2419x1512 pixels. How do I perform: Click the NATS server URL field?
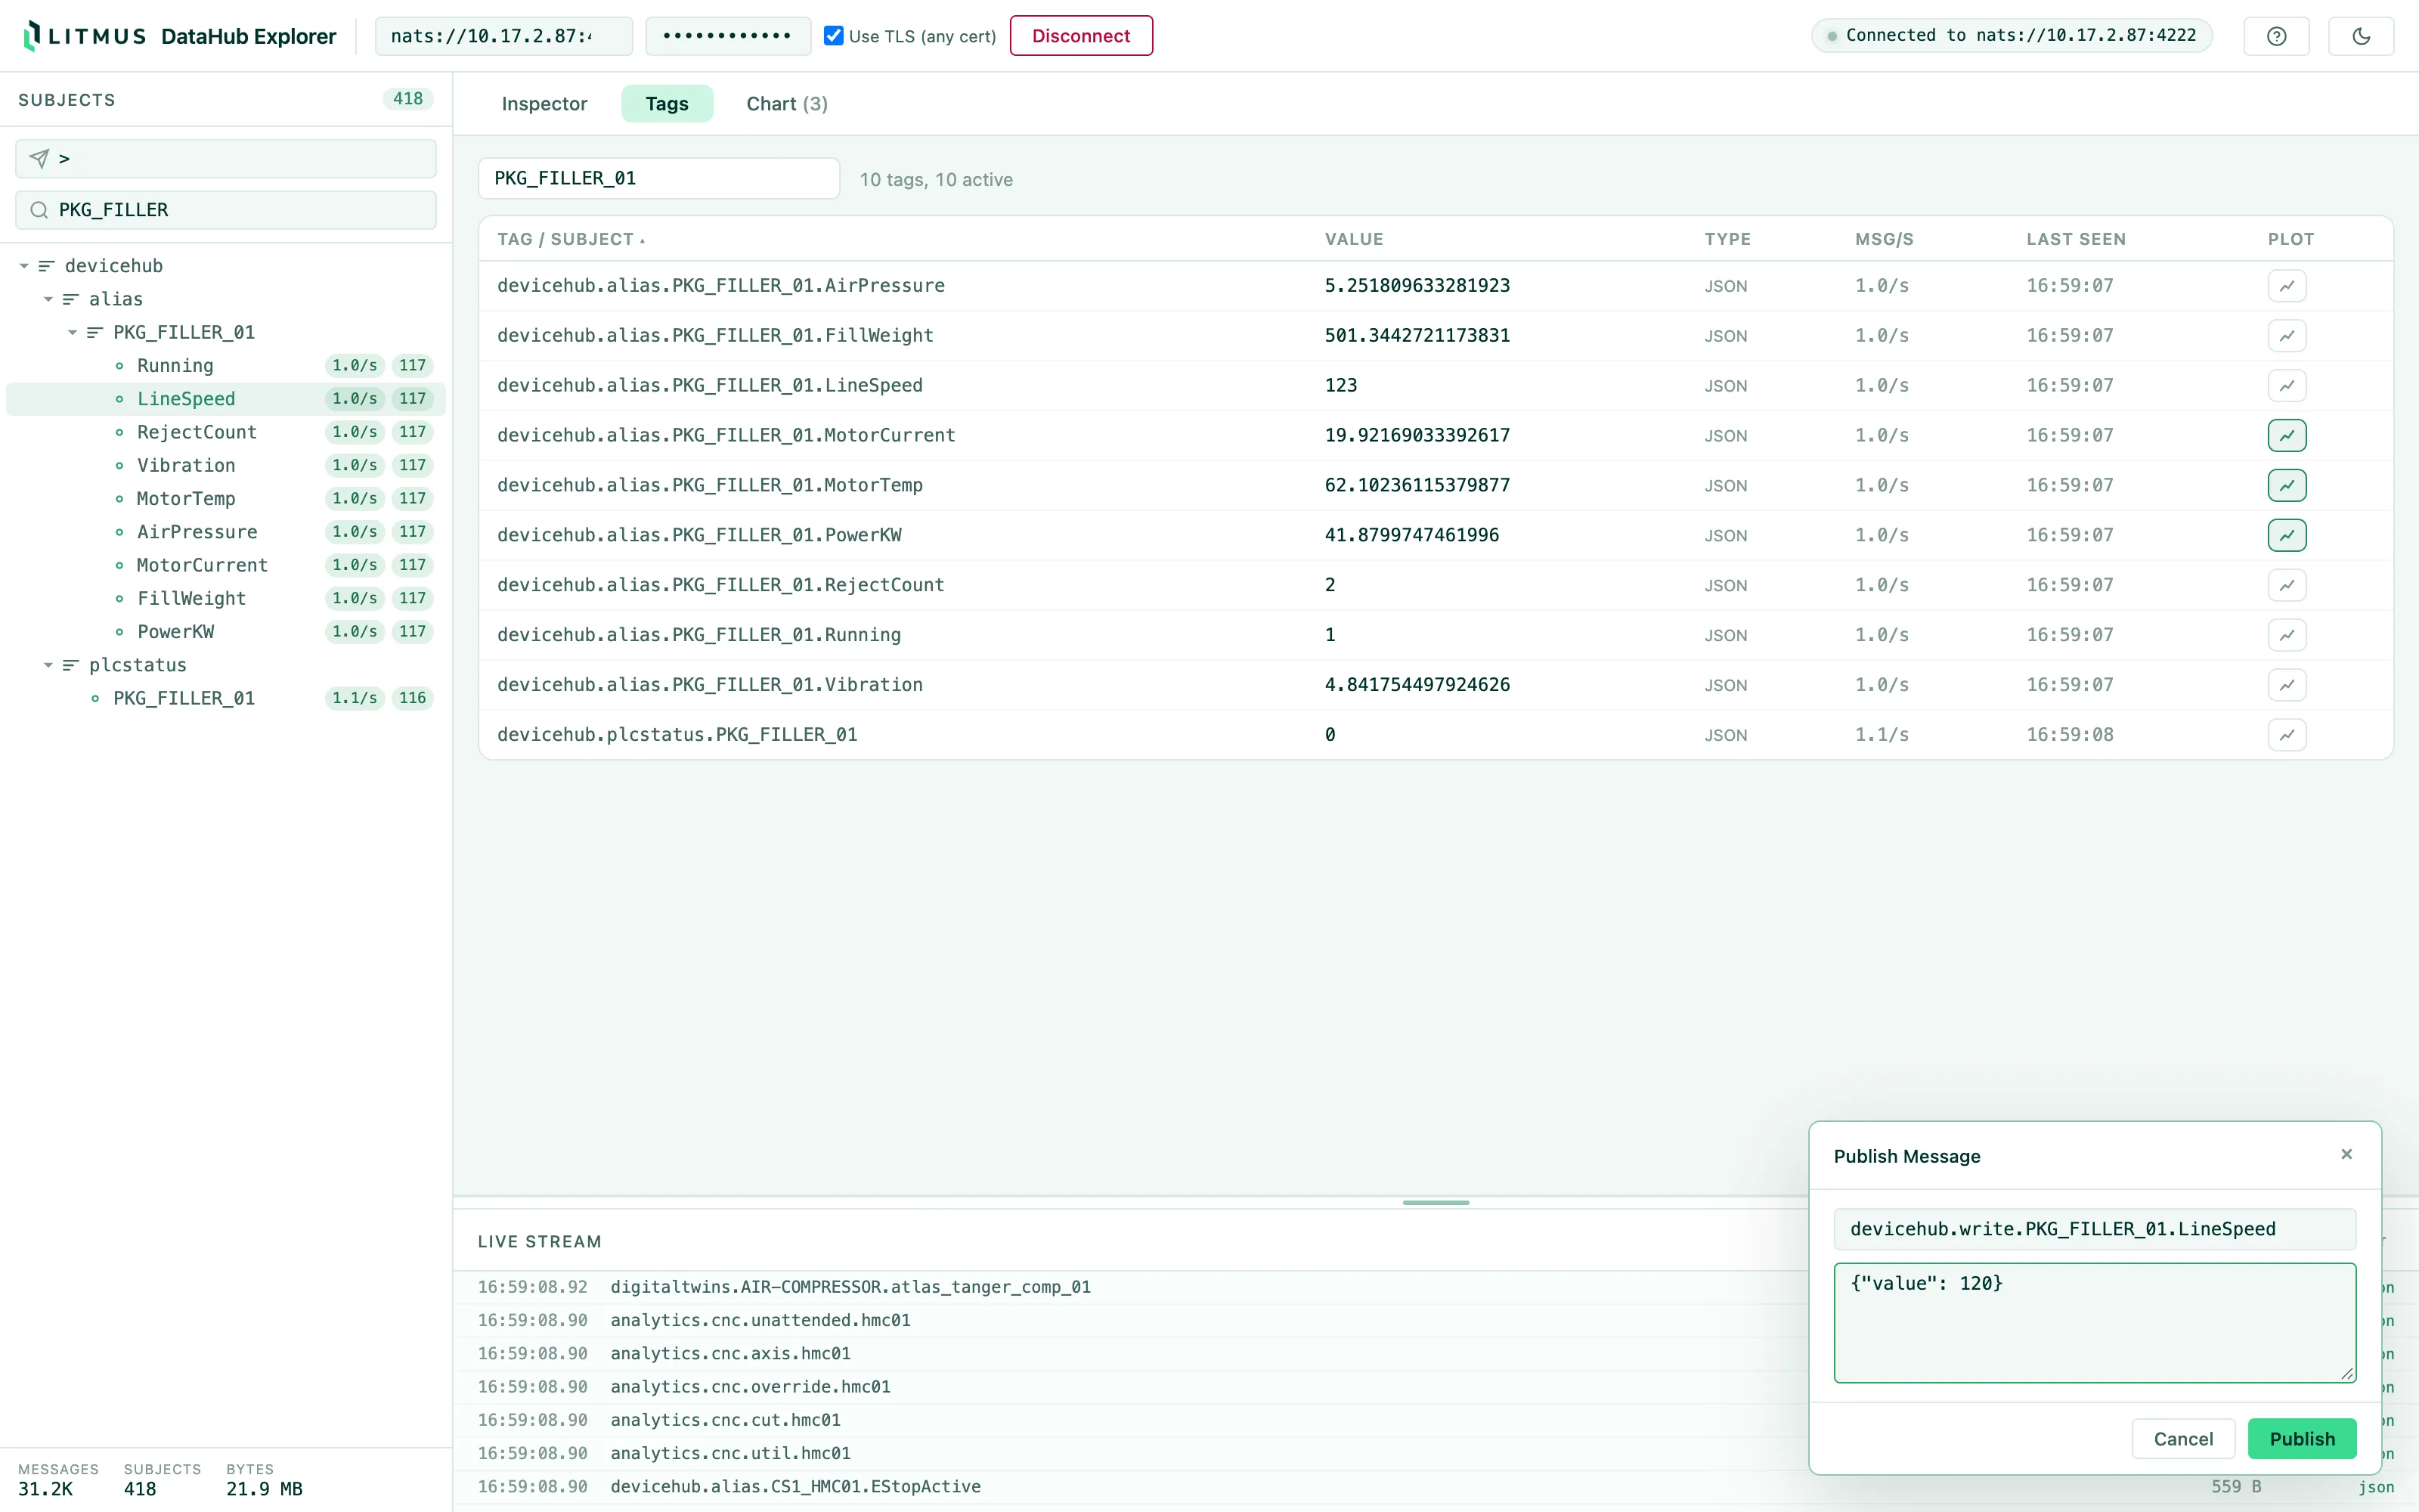[x=503, y=36]
